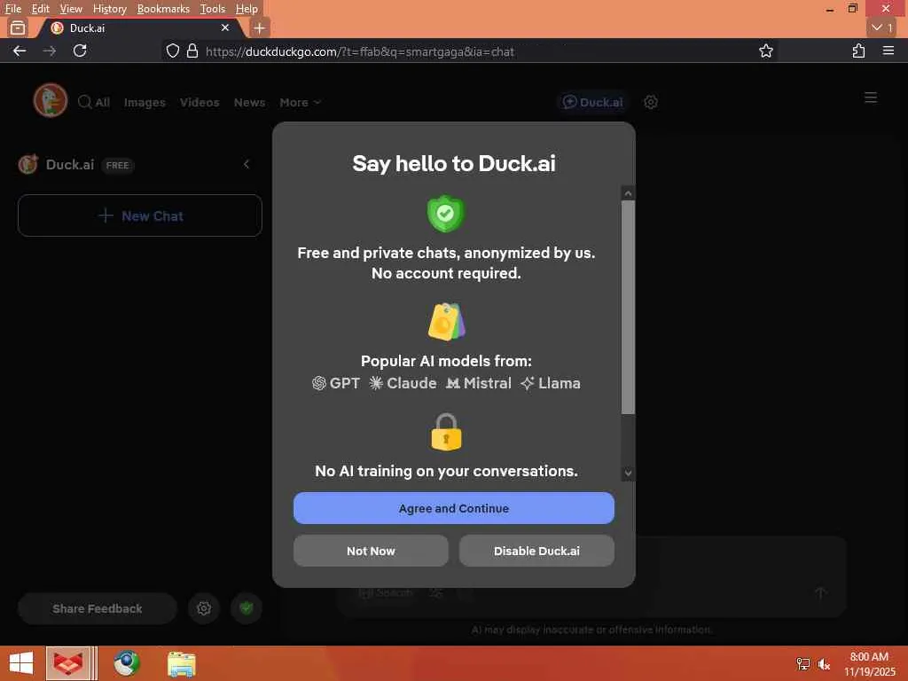The image size is (908, 681).
Task: Open a new tab
Action: [x=259, y=27]
